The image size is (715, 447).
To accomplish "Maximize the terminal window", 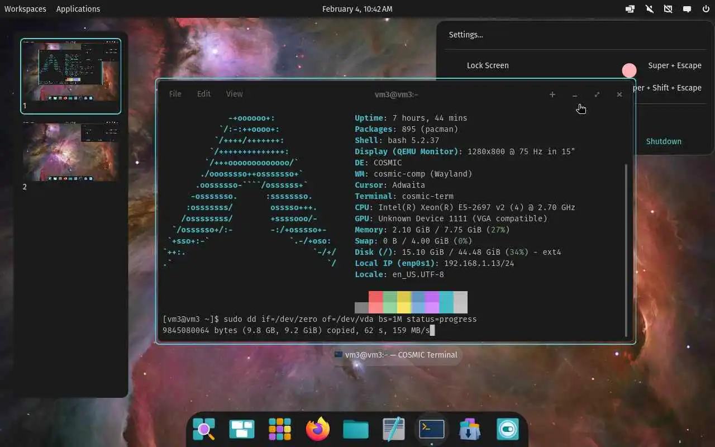I will pos(597,94).
